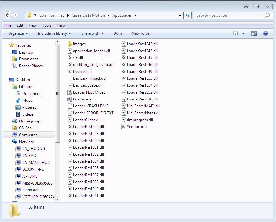The image size is (276, 222).
Task: Select MailServerMAPI.dll file
Action: (x=141, y=106)
